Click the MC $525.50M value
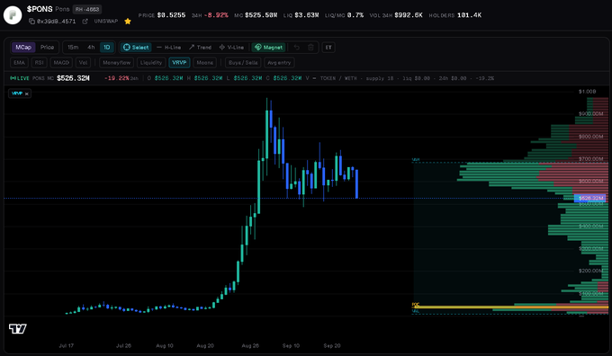 [261, 15]
